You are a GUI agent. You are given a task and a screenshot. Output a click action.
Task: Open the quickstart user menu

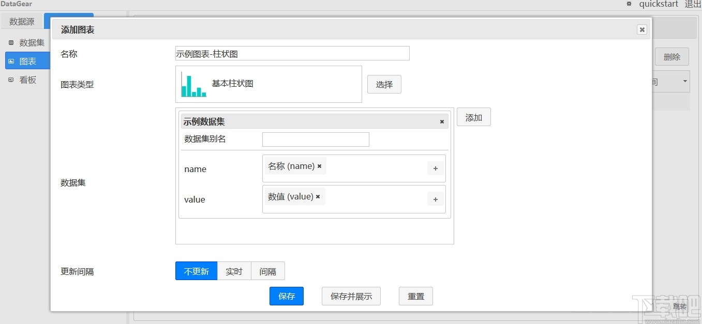(x=658, y=4)
